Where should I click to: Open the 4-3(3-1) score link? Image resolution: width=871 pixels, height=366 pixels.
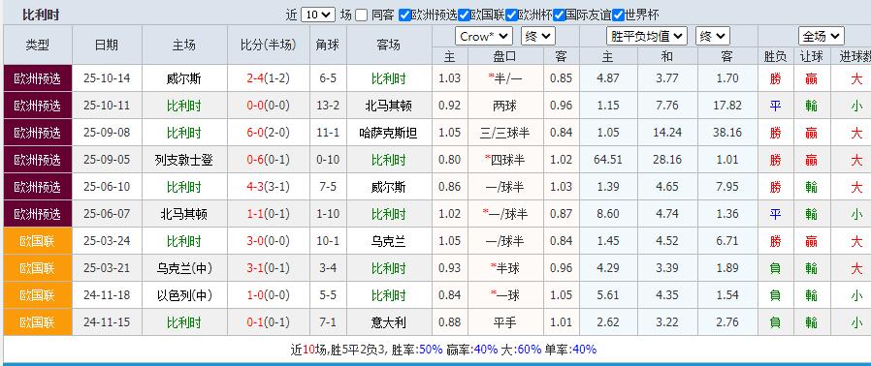pos(269,187)
